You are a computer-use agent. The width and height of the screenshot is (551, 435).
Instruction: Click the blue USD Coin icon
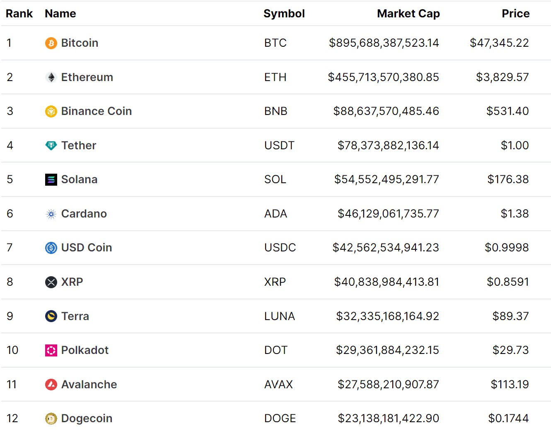coord(51,248)
